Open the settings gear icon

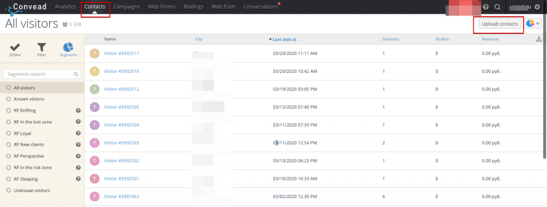pos(537,7)
